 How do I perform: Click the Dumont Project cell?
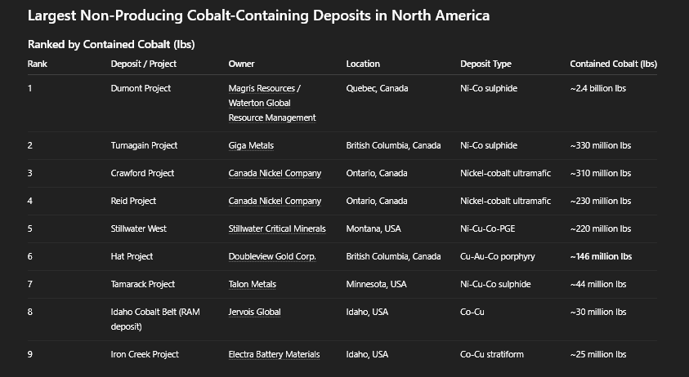(141, 88)
